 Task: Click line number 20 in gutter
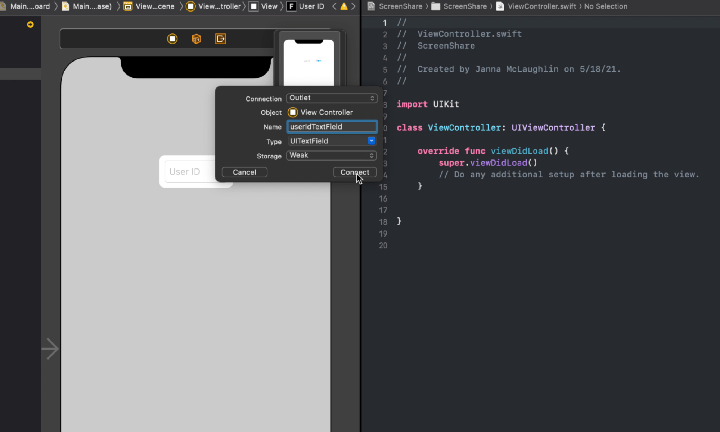point(383,246)
